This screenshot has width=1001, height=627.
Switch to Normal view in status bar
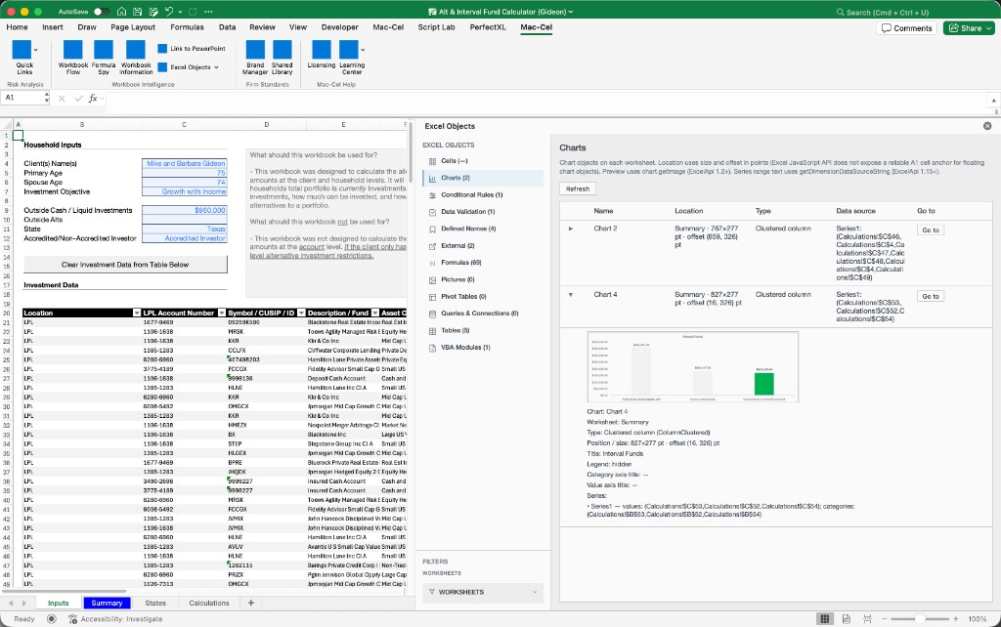[x=825, y=619]
